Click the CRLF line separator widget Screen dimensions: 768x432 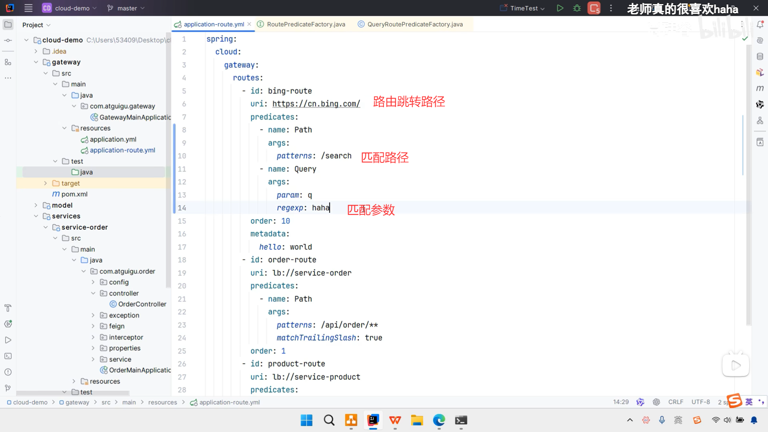[x=676, y=402]
